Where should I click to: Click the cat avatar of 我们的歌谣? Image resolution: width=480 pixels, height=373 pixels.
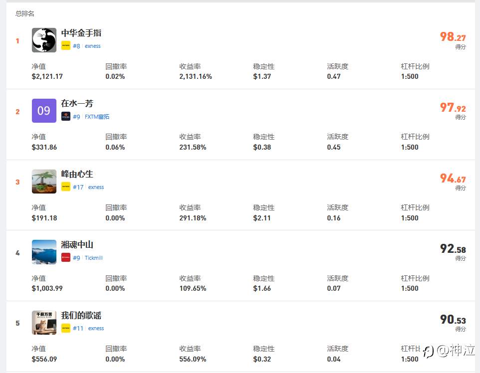point(44,323)
